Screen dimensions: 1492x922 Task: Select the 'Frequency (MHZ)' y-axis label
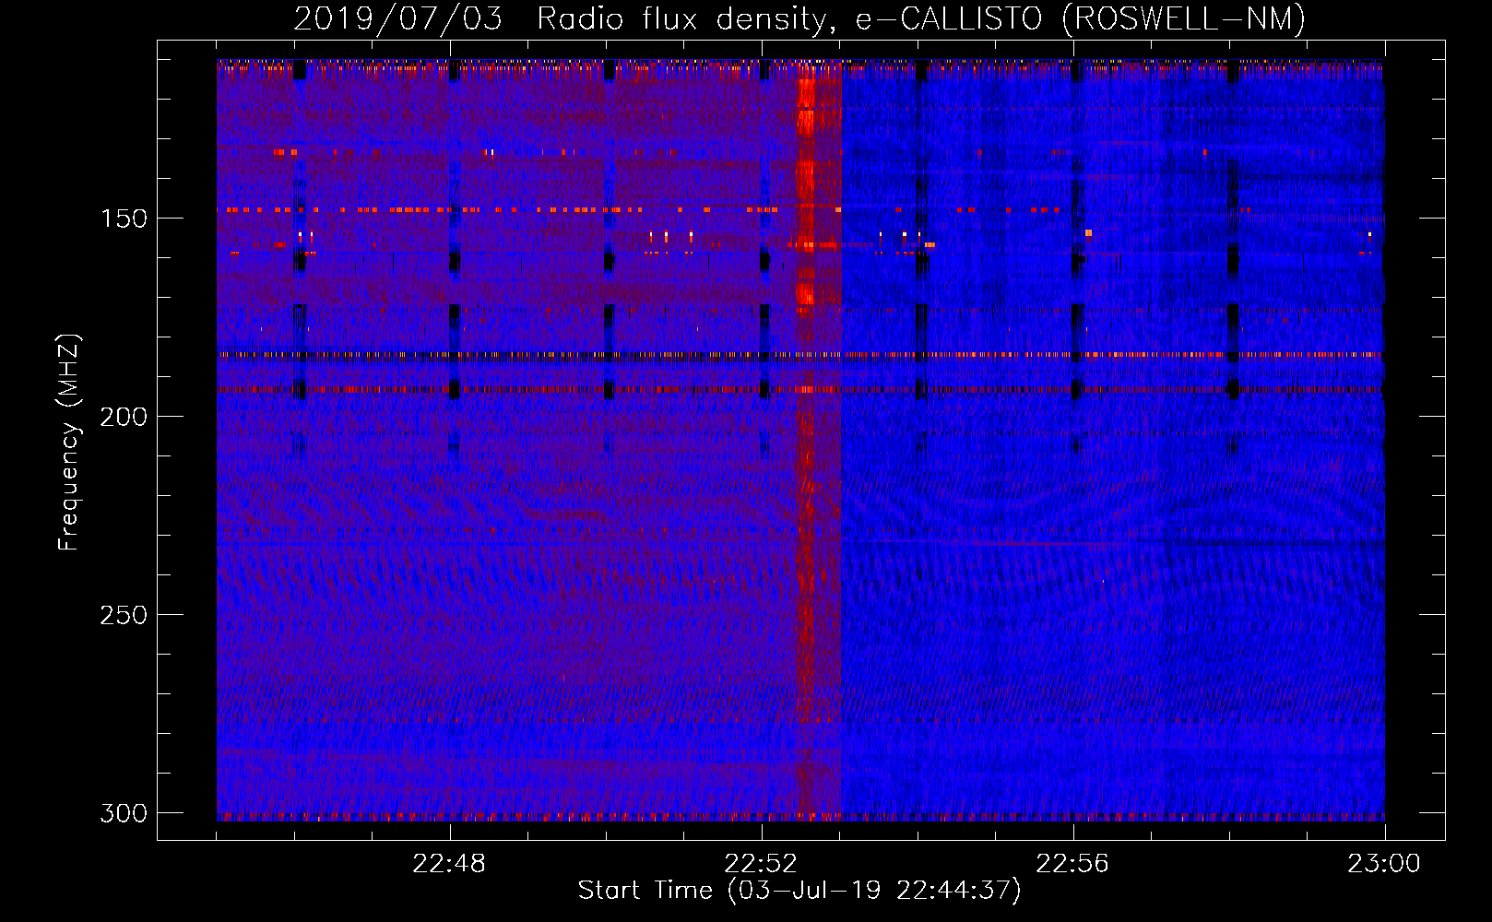coord(68,442)
